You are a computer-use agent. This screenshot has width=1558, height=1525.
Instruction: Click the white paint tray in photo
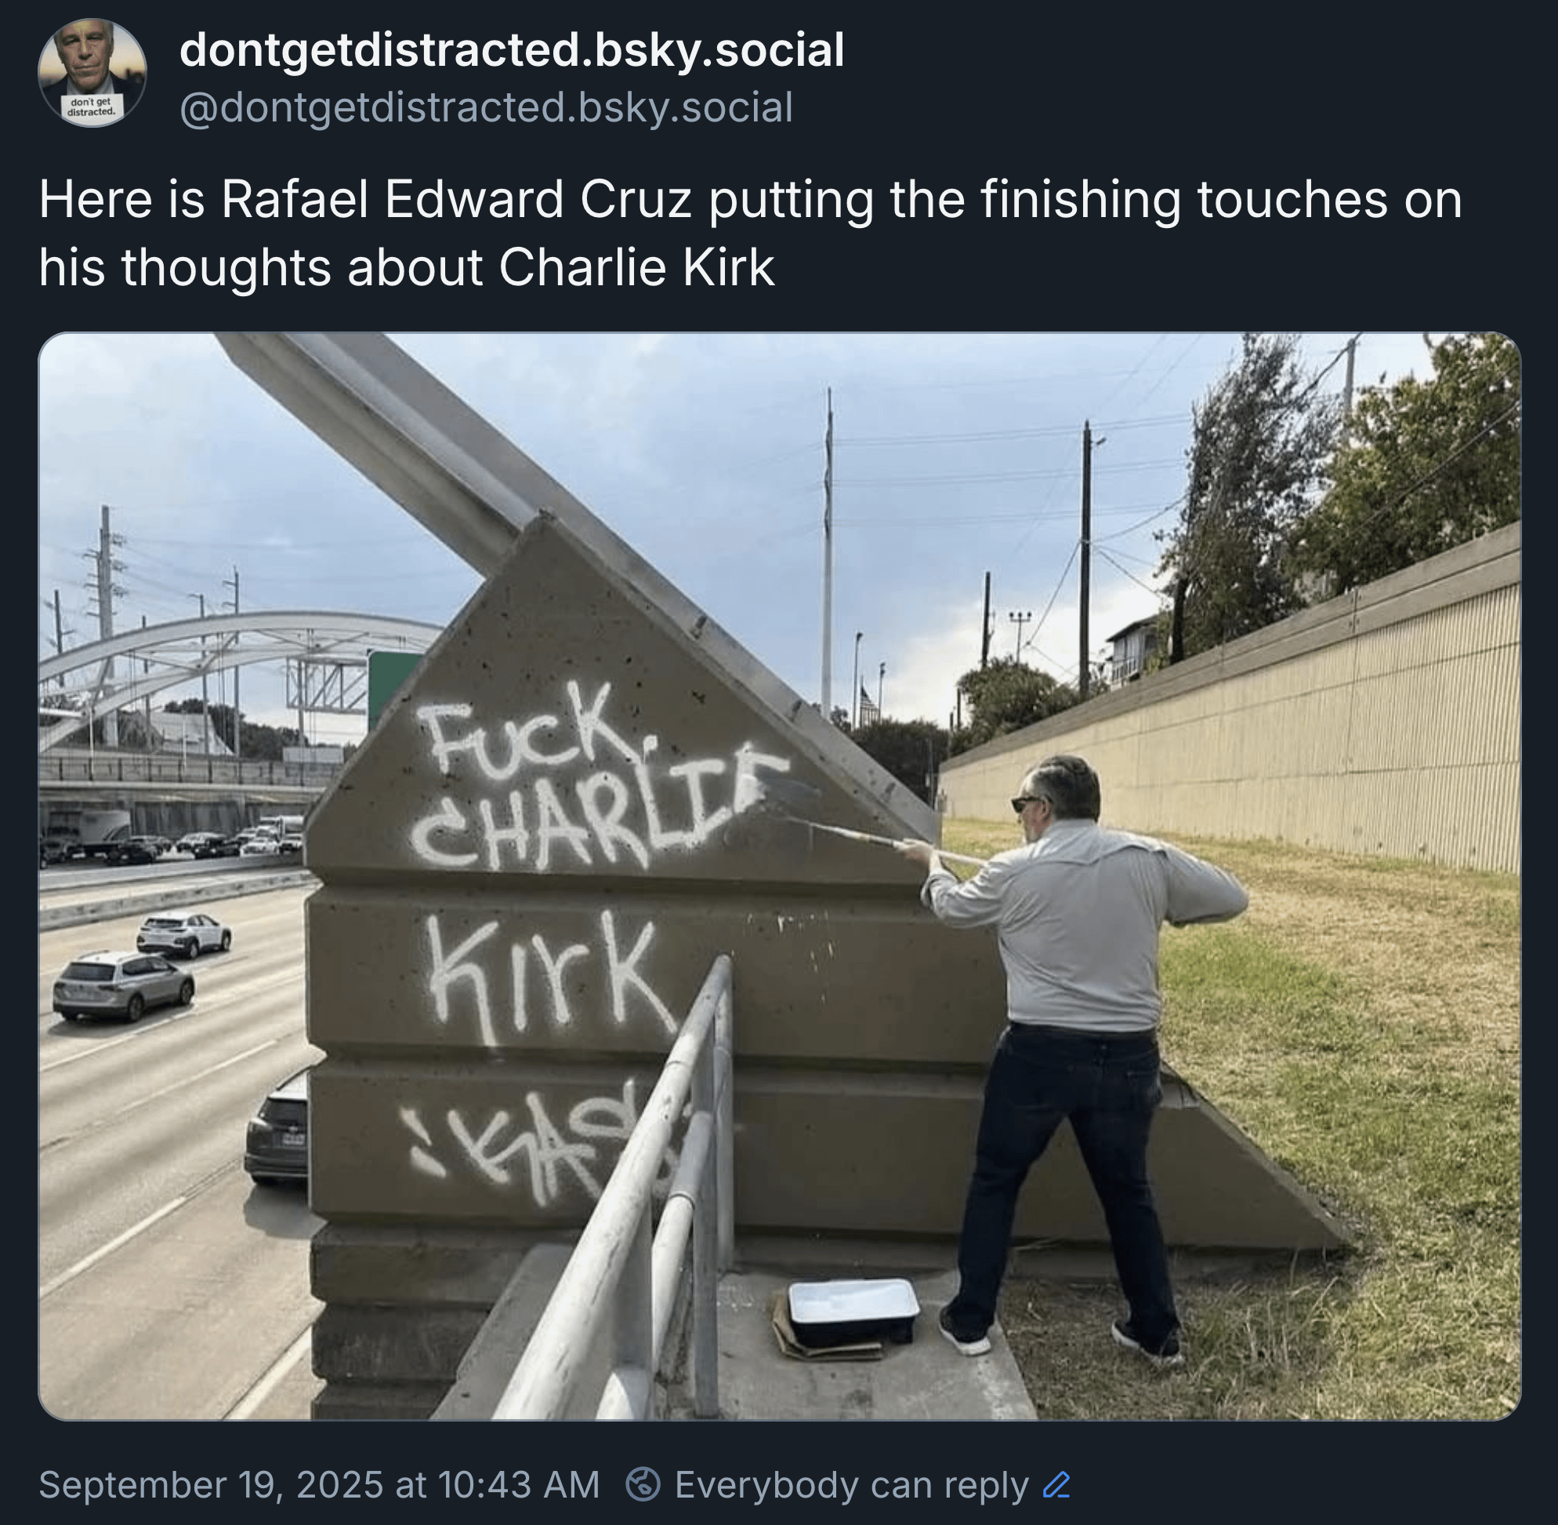(853, 1310)
